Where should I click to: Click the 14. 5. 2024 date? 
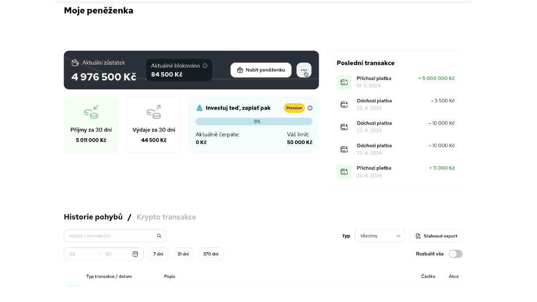(x=368, y=86)
